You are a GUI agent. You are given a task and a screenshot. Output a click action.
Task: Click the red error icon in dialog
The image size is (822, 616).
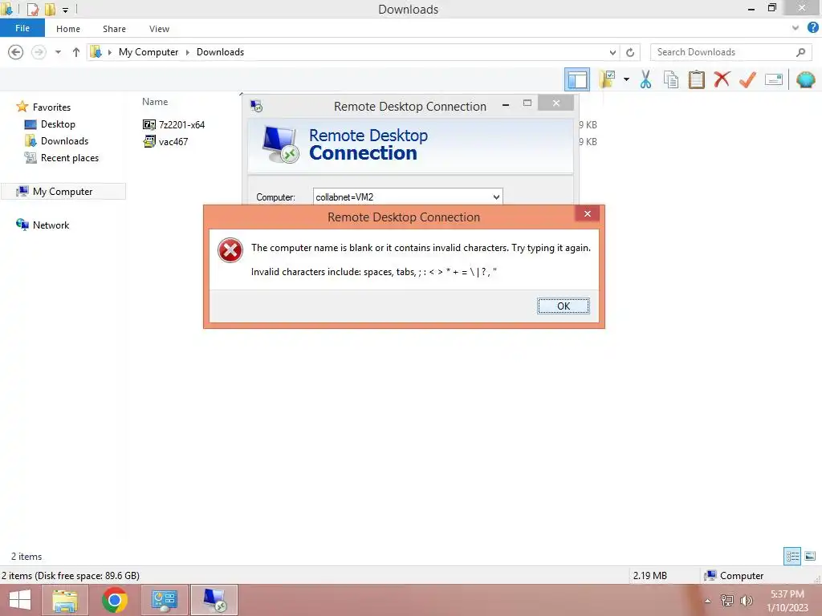tap(230, 250)
